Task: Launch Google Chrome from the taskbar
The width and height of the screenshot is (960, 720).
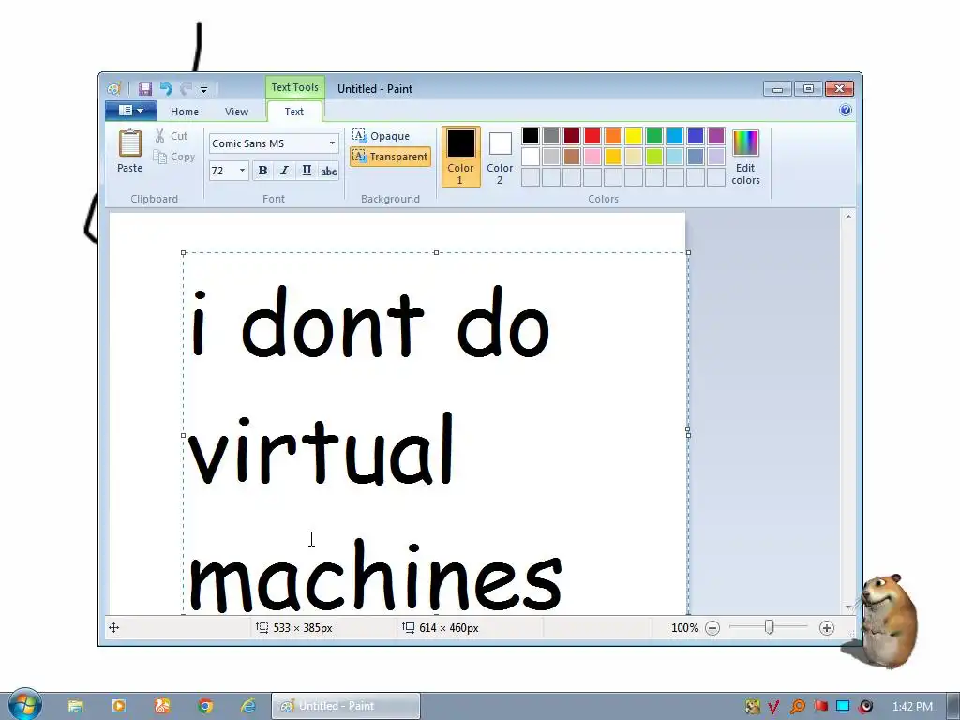Action: 205,706
